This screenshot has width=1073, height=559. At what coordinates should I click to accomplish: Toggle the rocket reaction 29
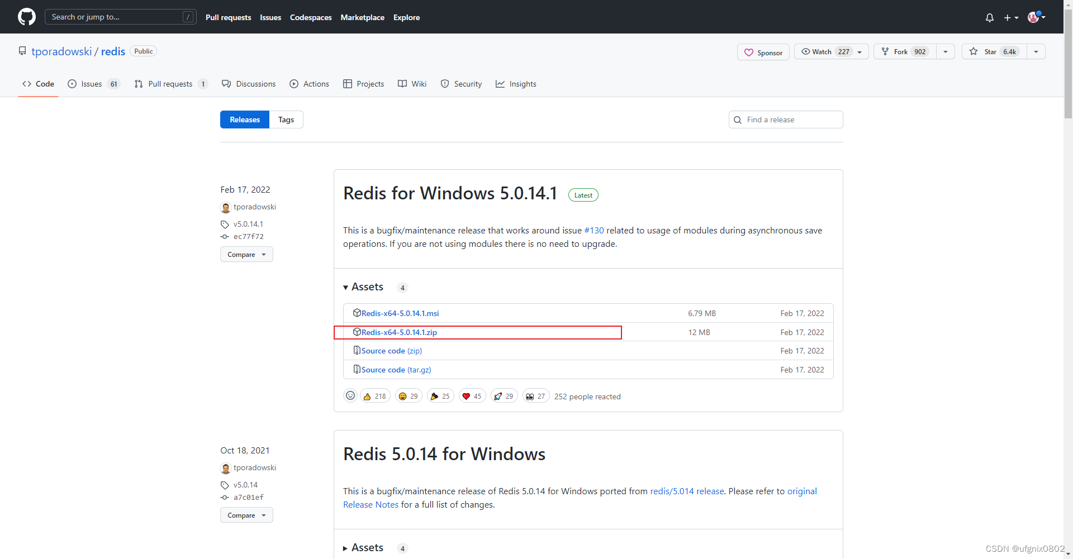504,396
